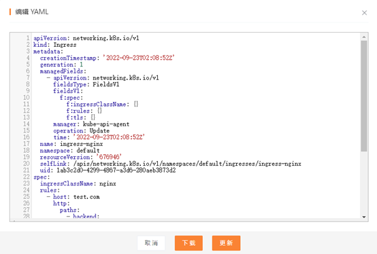Image resolution: width=377 pixels, height=254 pixels.
Task: Click the 'http:' line
Action: (61, 203)
